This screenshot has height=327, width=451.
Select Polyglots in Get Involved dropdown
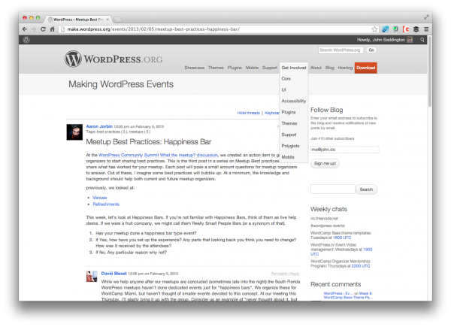(x=290, y=146)
